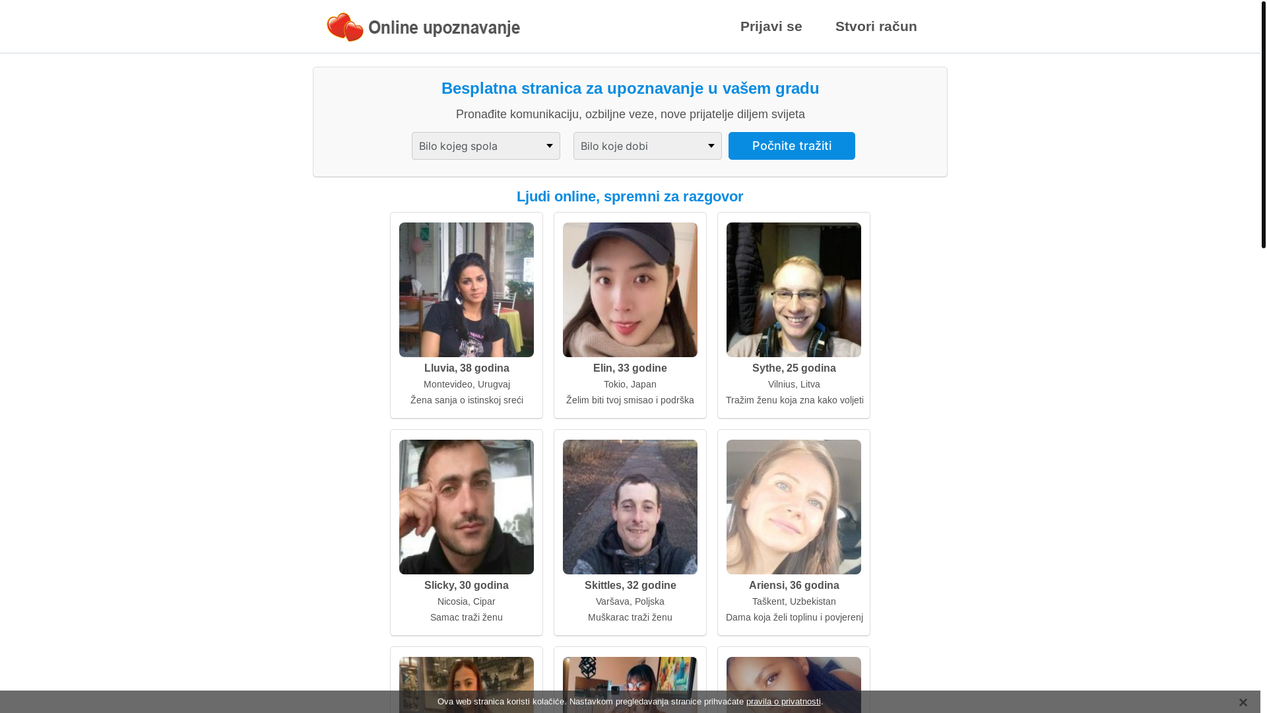
Task: Click the location 'Montevideo, Urugvaj'
Action: tap(467, 384)
